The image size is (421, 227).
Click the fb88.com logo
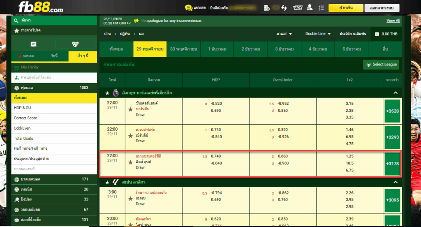coord(41,7)
